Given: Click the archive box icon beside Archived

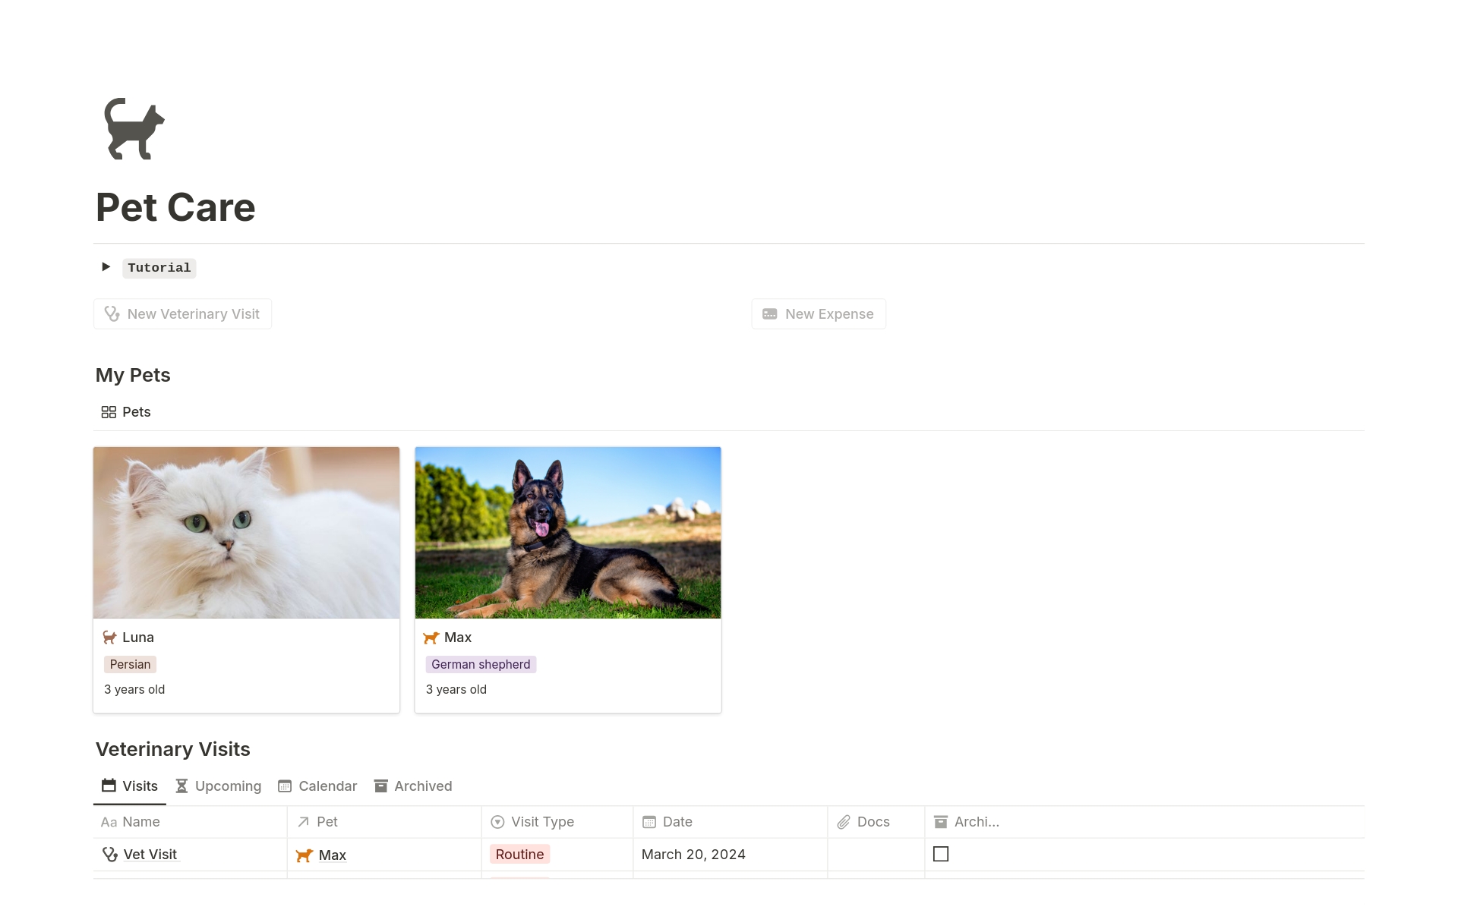Looking at the screenshot, I should click(x=380, y=786).
